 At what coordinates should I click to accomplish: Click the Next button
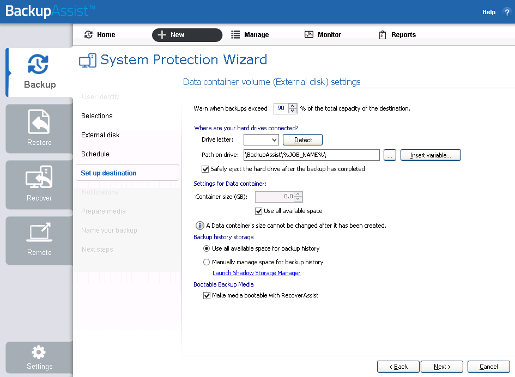coord(442,367)
